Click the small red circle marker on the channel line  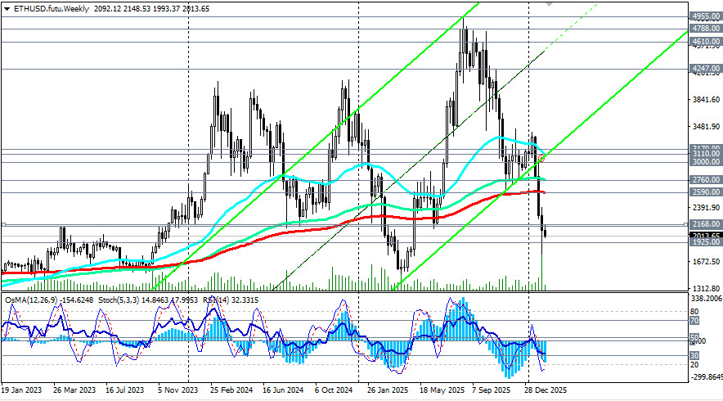point(541,158)
